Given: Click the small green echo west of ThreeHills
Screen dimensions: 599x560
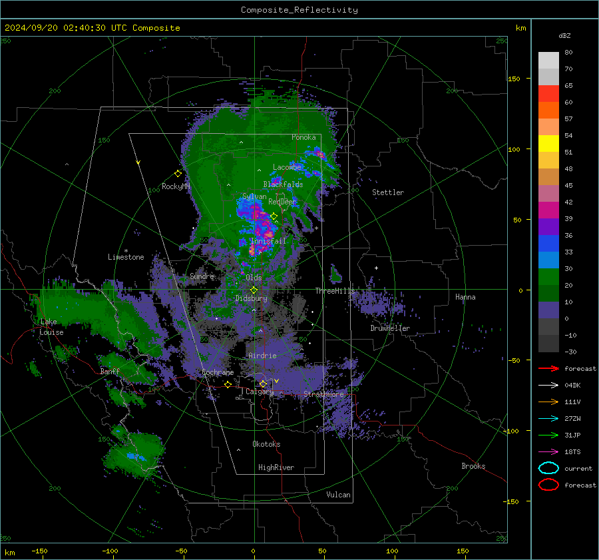Looking at the screenshot, I should 335,273.
